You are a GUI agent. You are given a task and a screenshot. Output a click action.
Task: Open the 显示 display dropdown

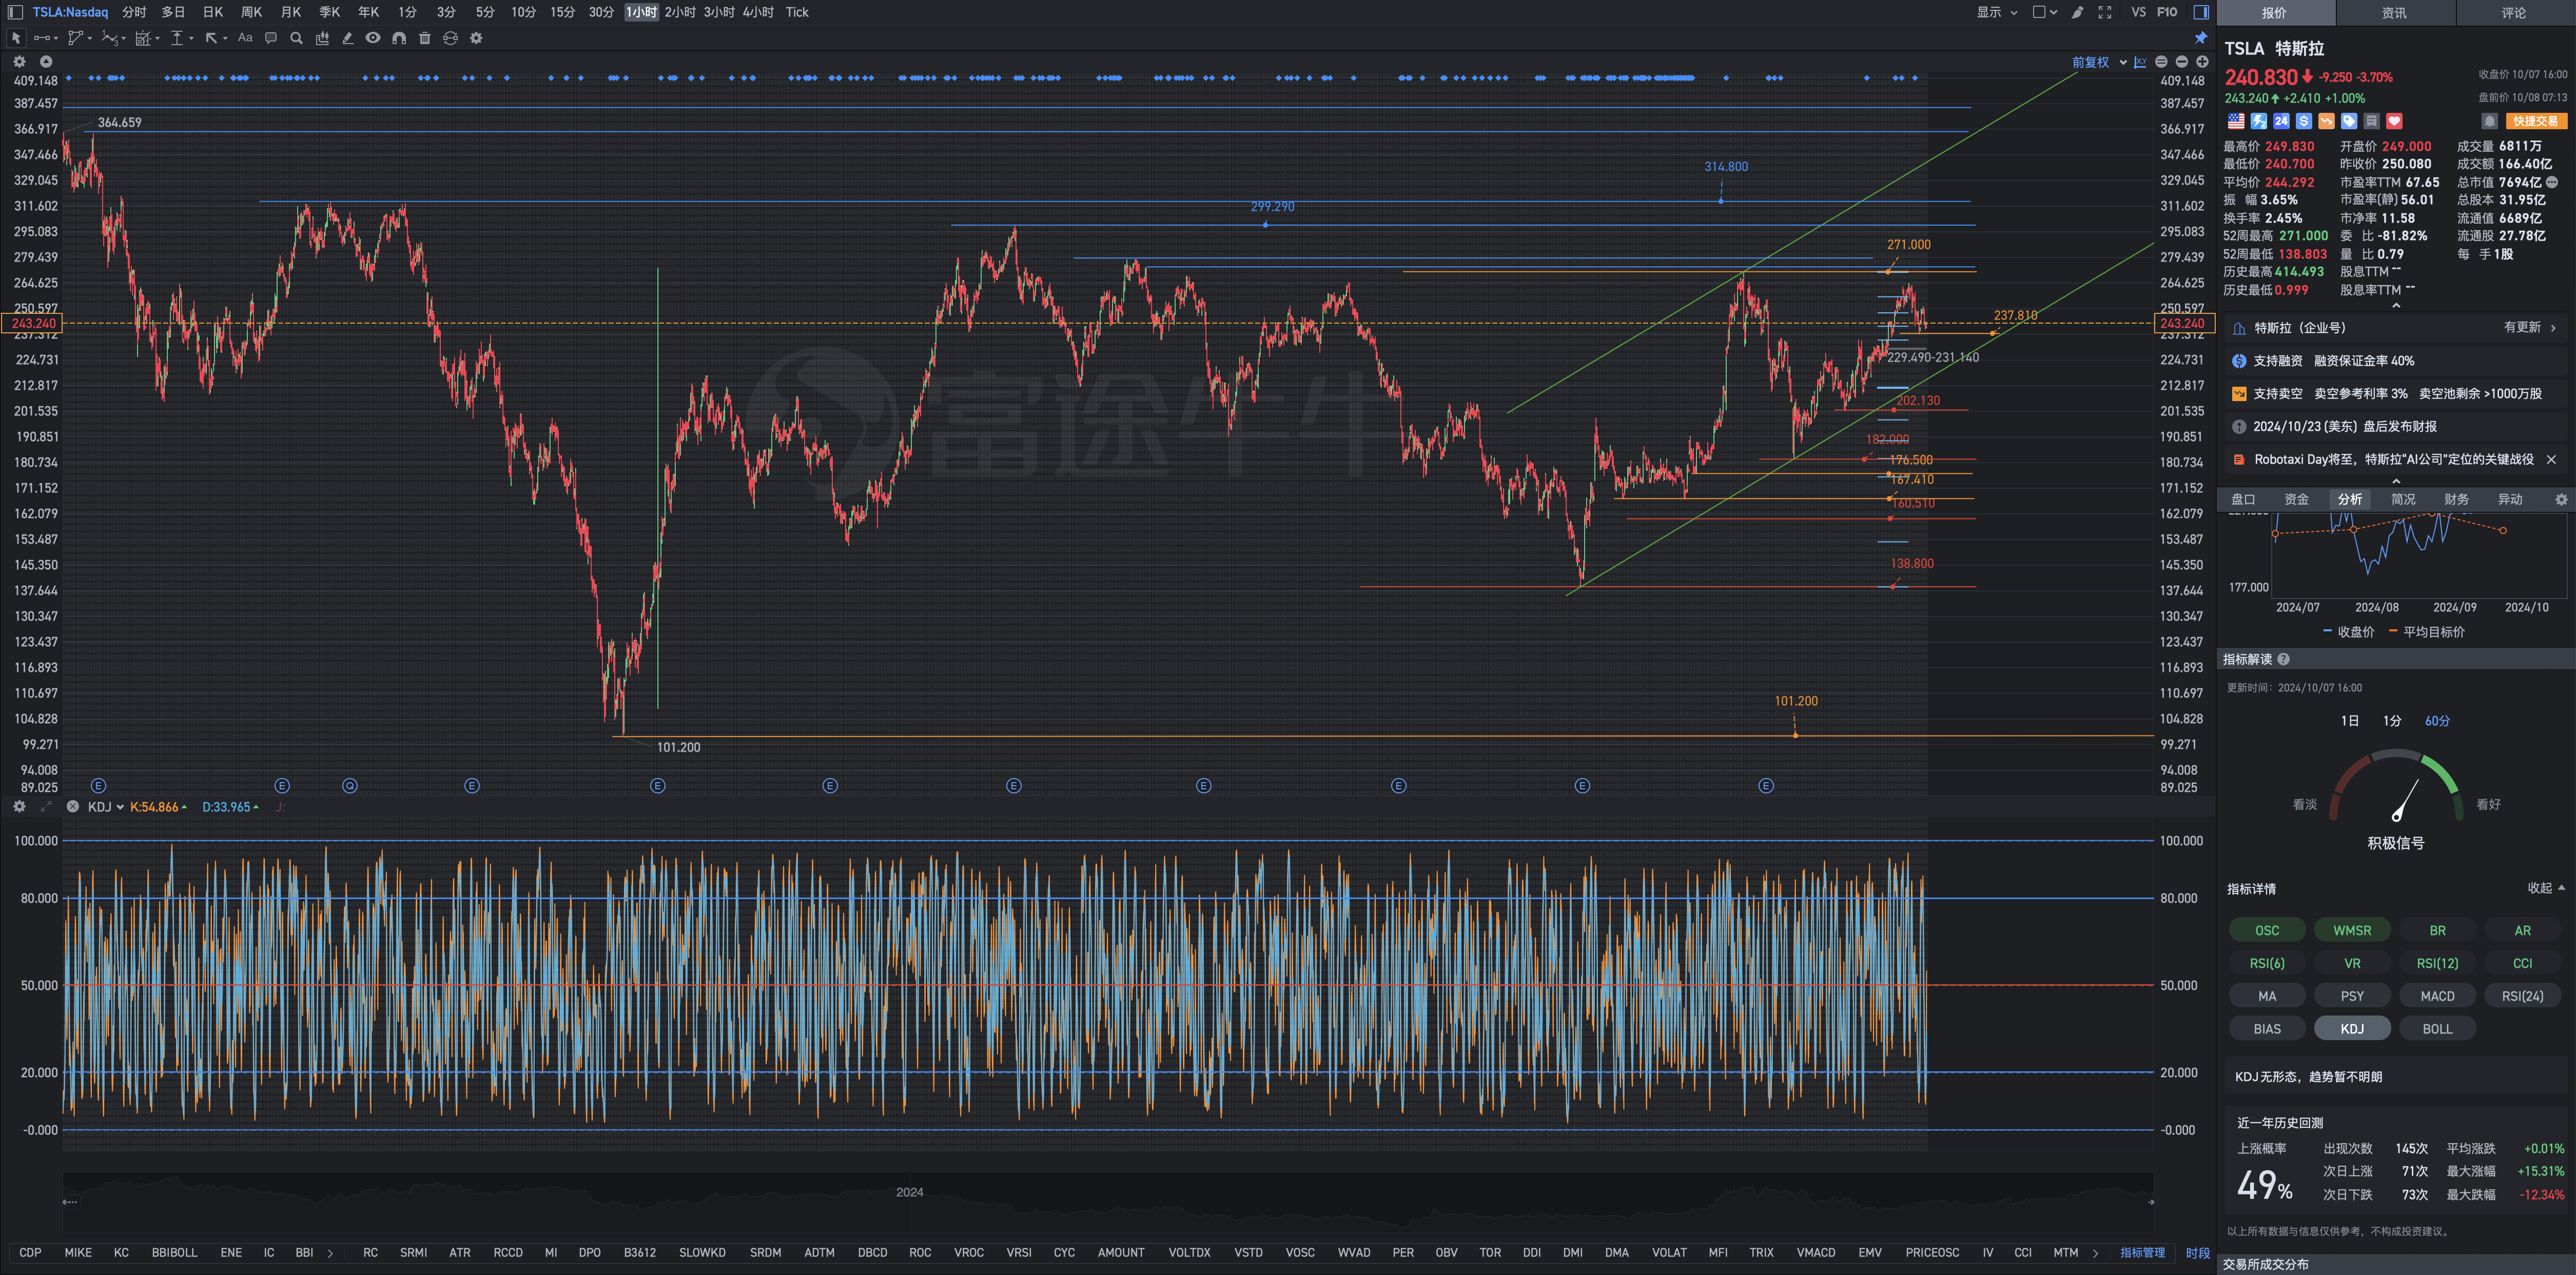(x=1996, y=12)
